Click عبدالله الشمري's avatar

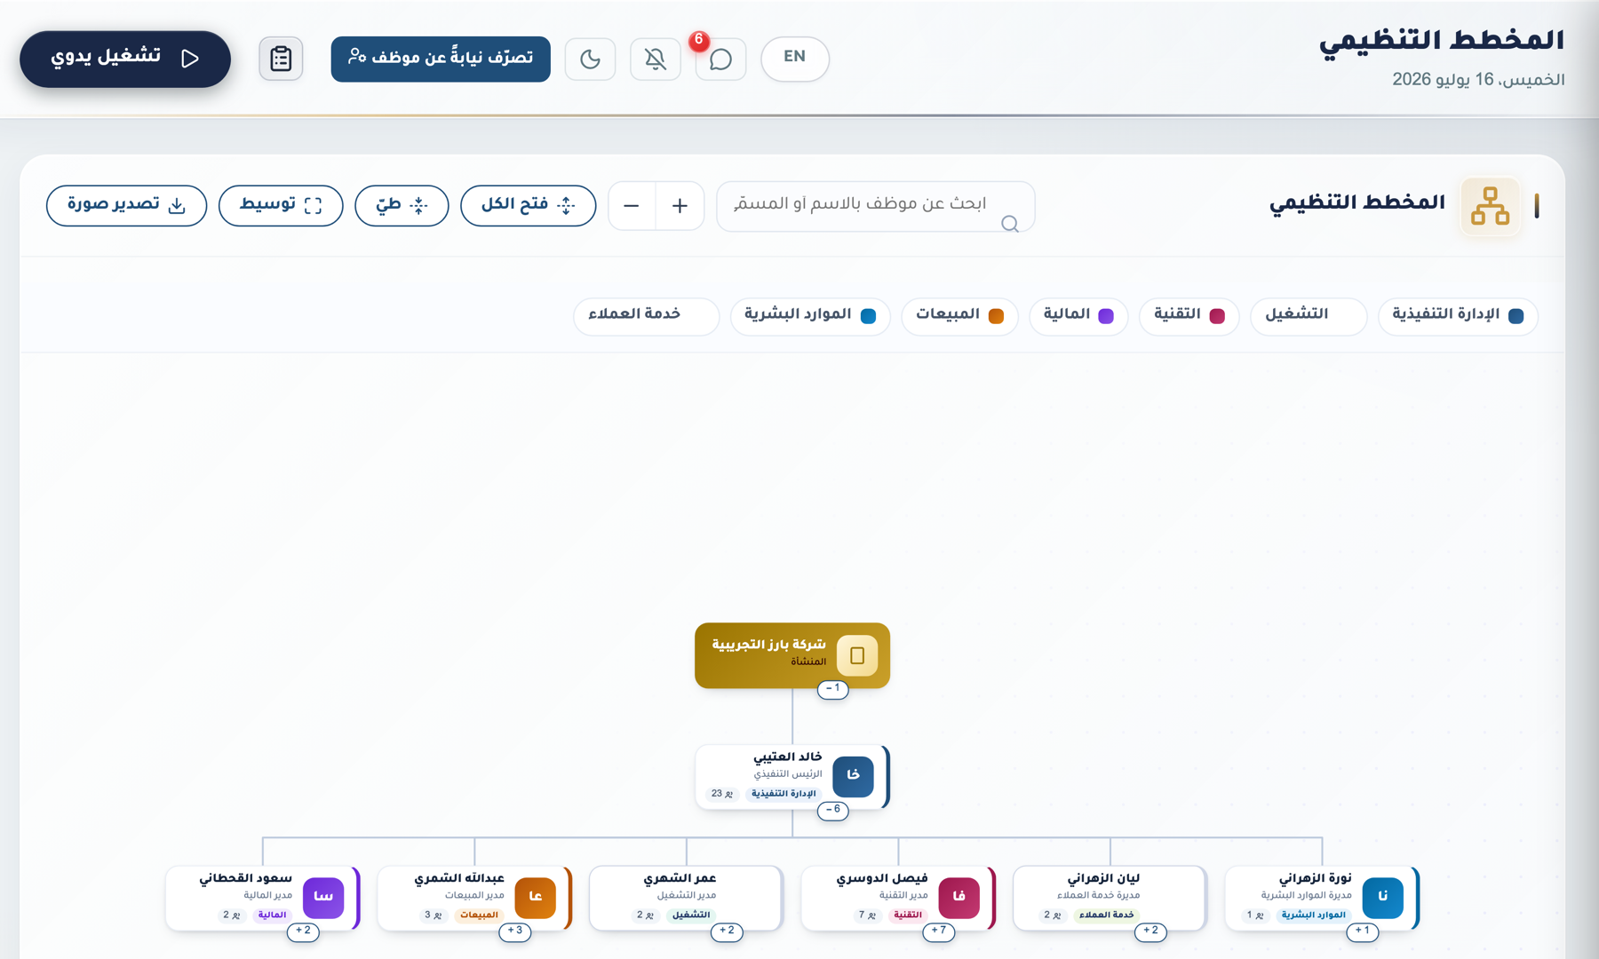click(535, 898)
